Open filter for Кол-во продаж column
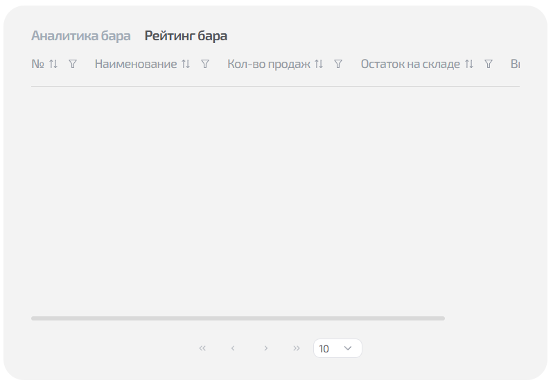The width and height of the screenshot is (553, 385). 338,64
